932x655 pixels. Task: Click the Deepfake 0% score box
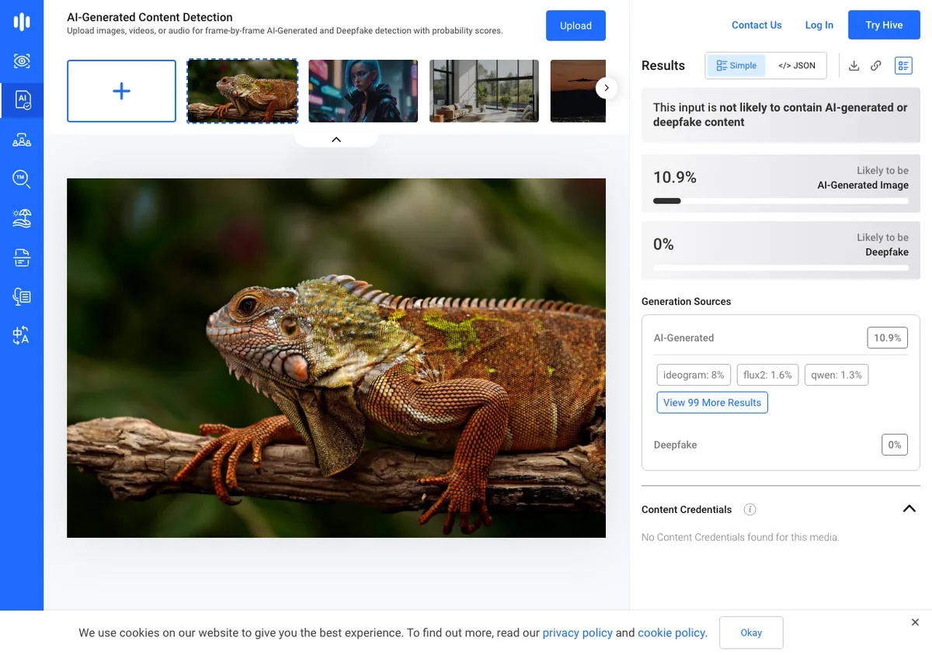(x=895, y=445)
